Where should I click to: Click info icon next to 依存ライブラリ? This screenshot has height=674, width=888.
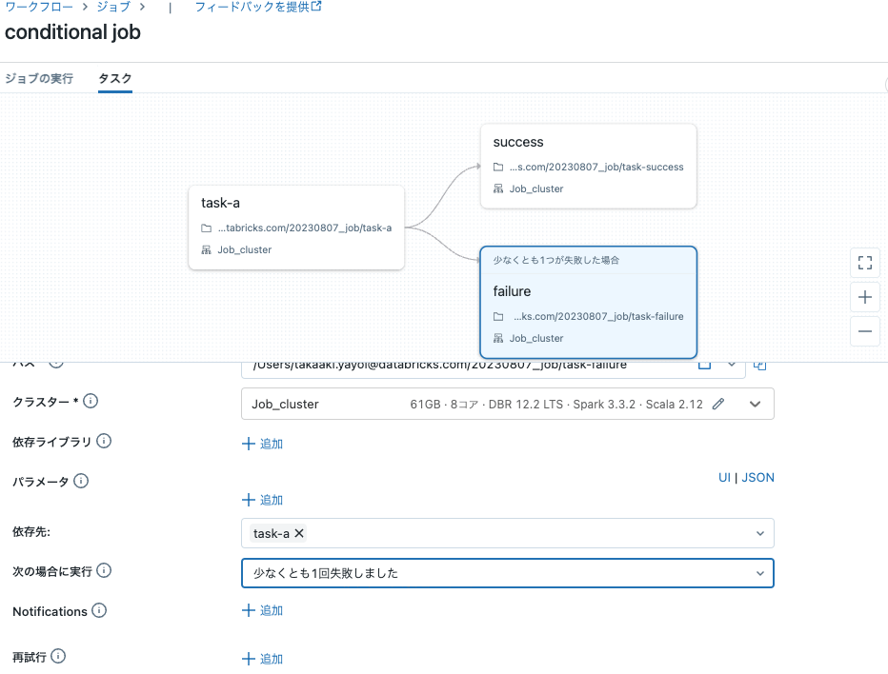tap(104, 441)
